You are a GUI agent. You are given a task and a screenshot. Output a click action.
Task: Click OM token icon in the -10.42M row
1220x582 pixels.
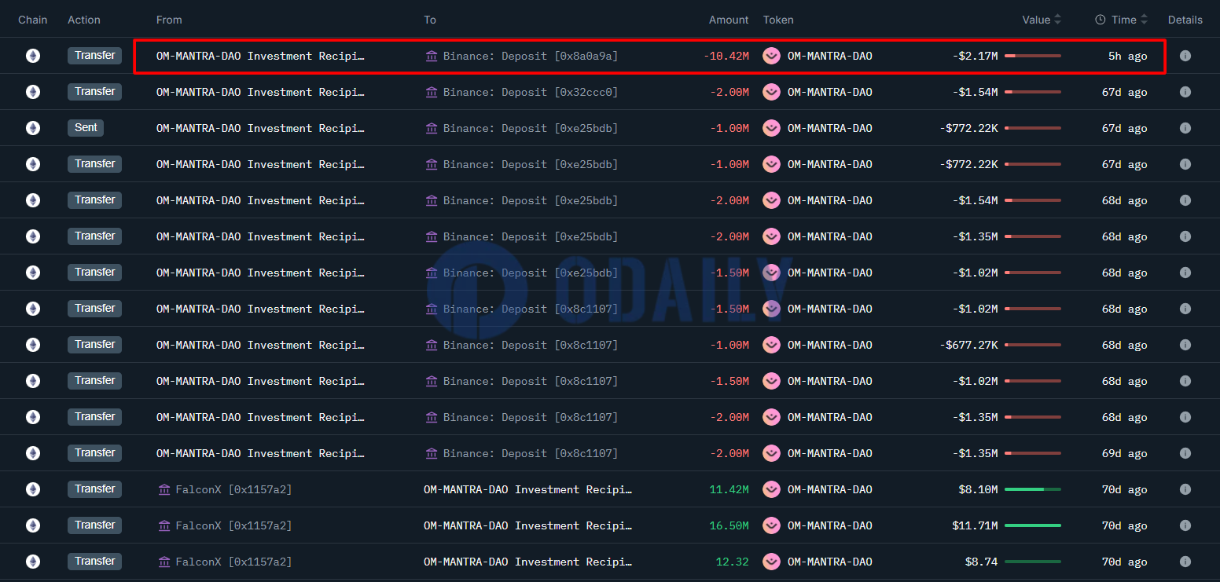(x=772, y=56)
